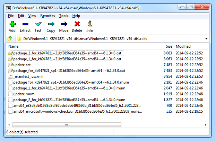Click the icon of package_2_for_kb947821 .cat file
The height and width of the screenshot is (141, 215).
(10, 53)
